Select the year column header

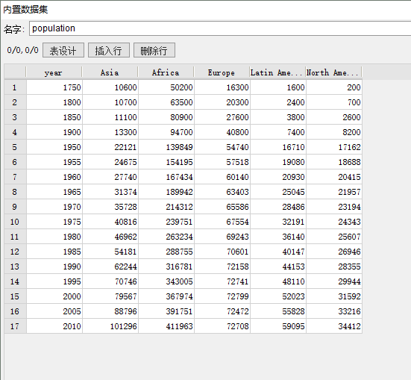tap(54, 72)
